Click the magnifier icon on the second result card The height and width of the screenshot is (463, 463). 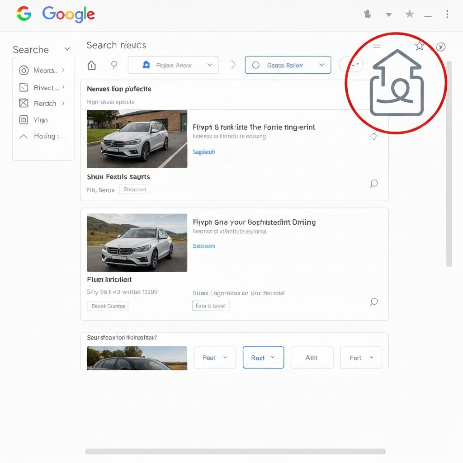coord(373,302)
